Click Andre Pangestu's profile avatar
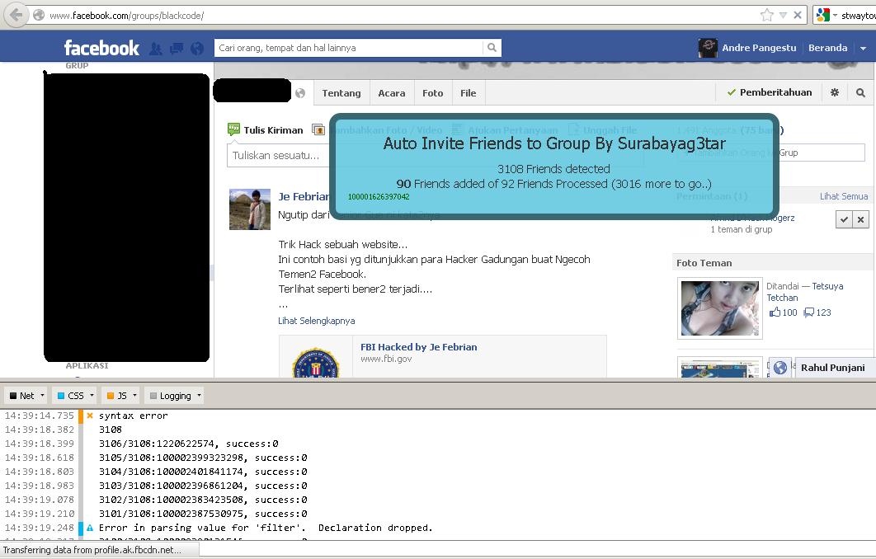Screen dimensions: 876x559 point(708,48)
